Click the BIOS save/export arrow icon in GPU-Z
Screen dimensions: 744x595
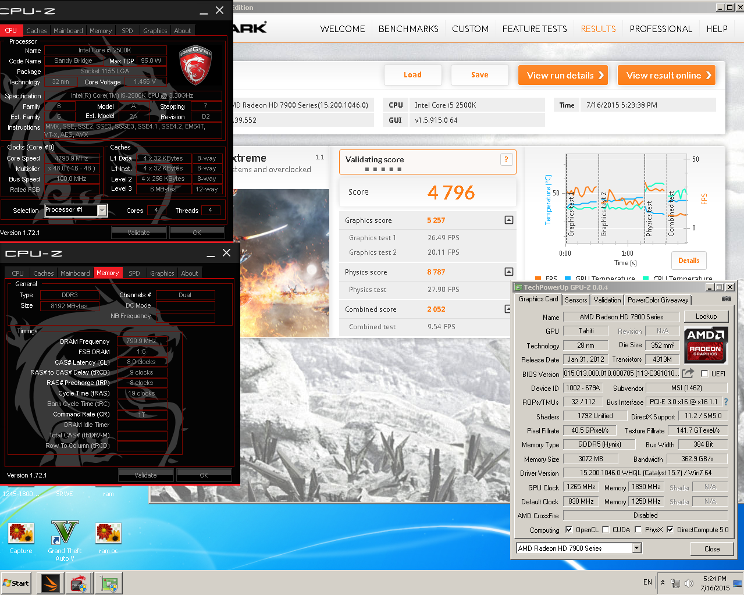[688, 373]
